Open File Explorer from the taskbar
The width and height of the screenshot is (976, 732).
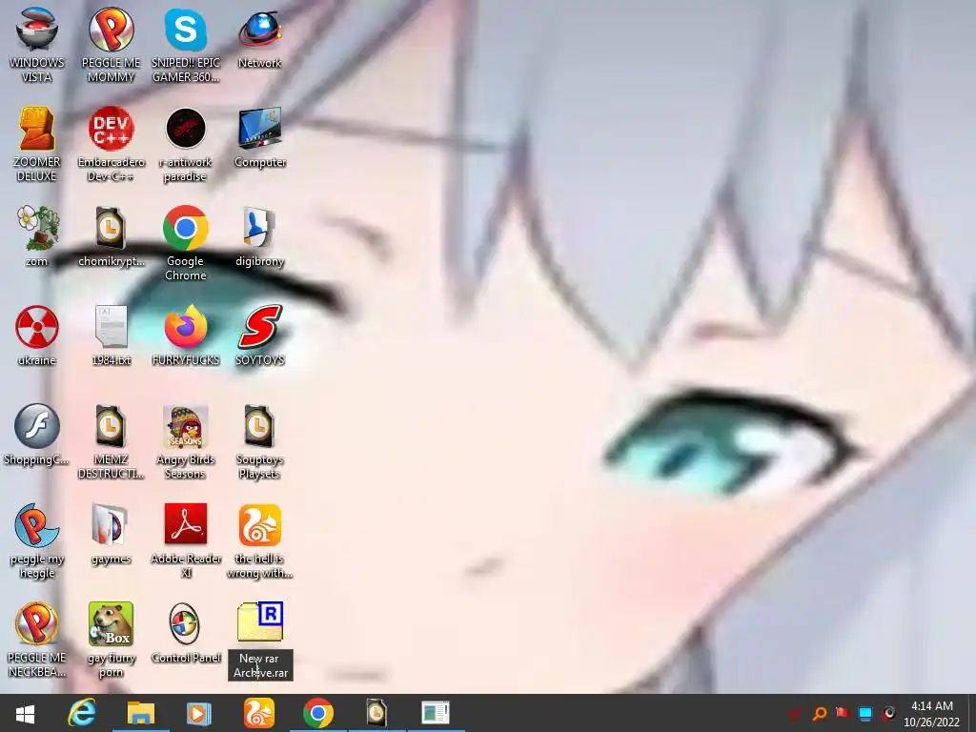pyautogui.click(x=141, y=713)
